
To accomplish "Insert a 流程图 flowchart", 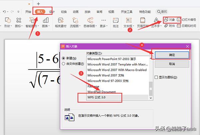I will (75, 22).
